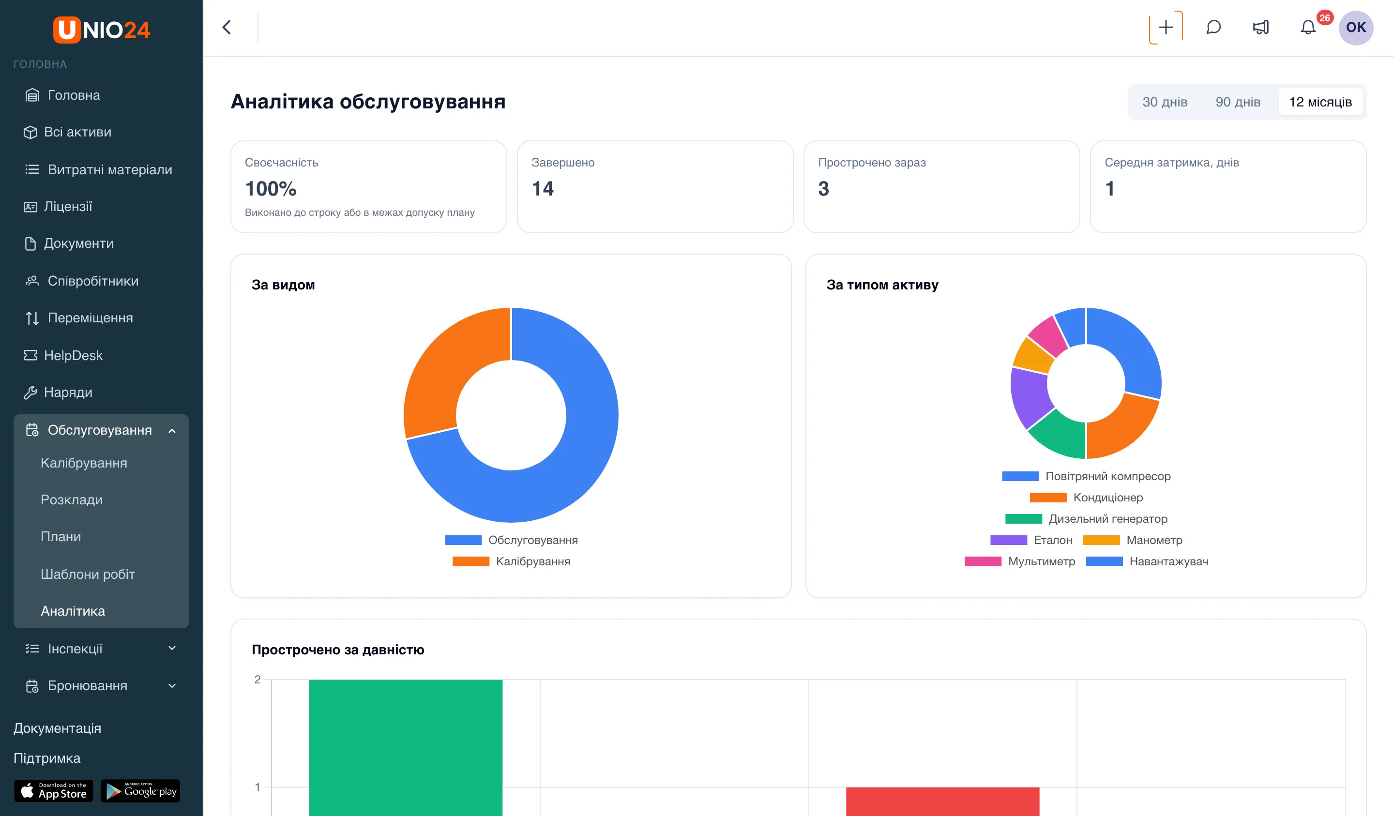This screenshot has width=1394, height=816.
Task: Toggle Мультиметр legend entry
Action: tap(1019, 561)
